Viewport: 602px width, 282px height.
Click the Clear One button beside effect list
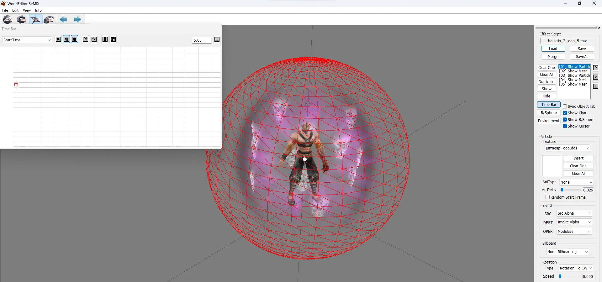pyautogui.click(x=547, y=68)
